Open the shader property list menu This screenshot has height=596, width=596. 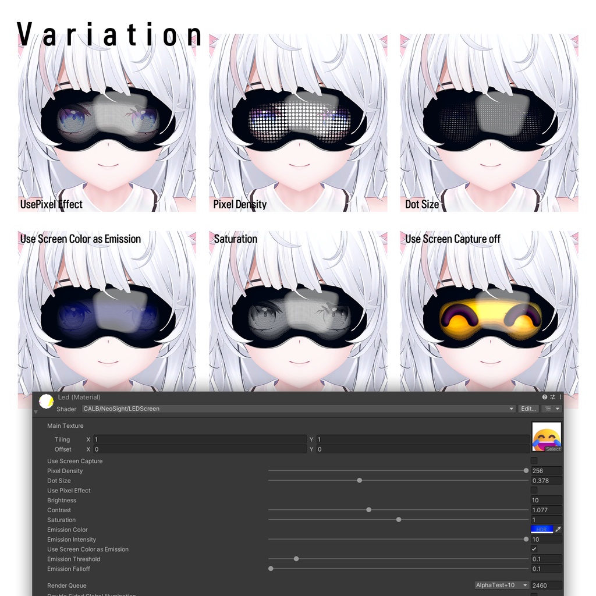click(x=552, y=409)
